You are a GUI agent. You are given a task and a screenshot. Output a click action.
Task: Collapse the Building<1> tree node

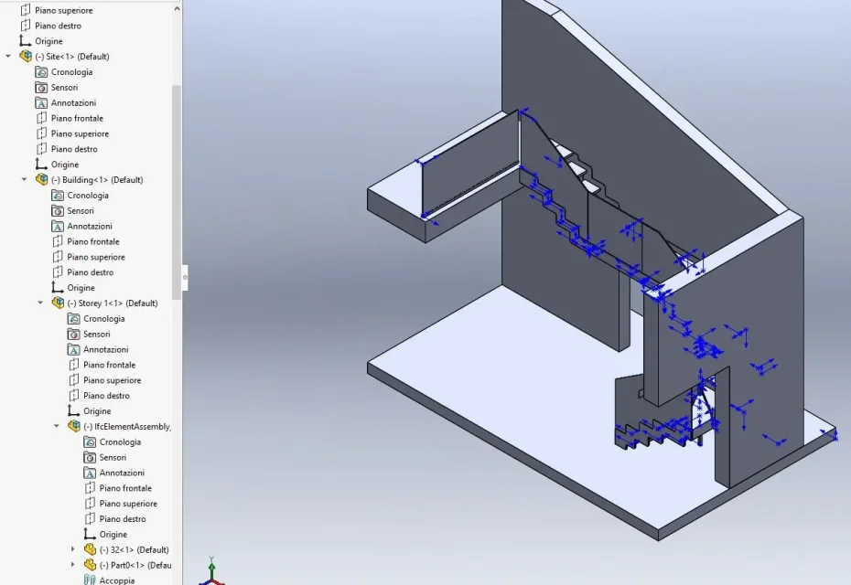point(25,179)
